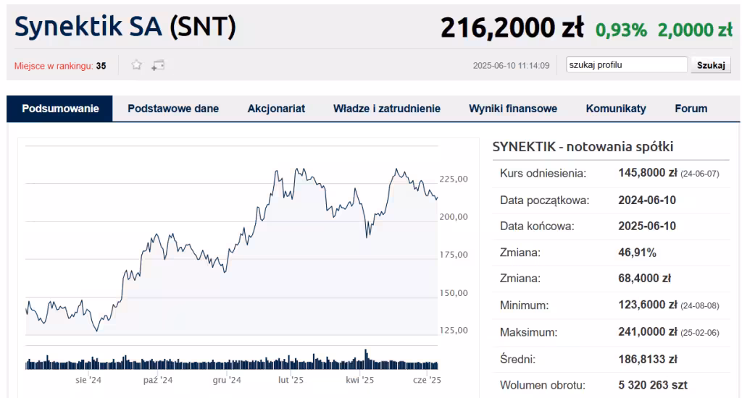The height and width of the screenshot is (398, 742).
Task: Click the 0,93% percentage change
Action: click(x=621, y=30)
